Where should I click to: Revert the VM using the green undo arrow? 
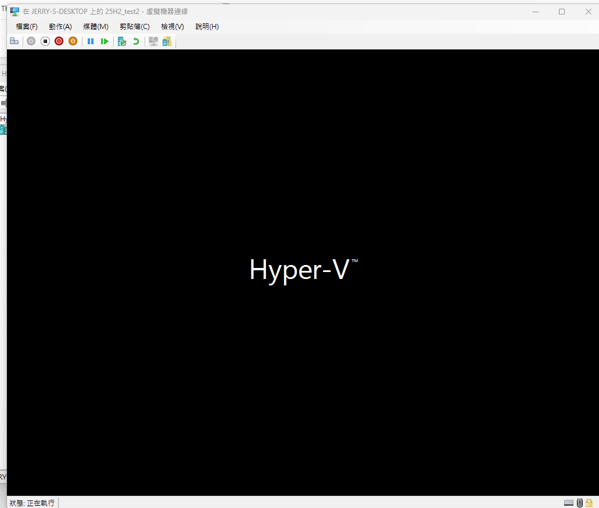click(136, 41)
